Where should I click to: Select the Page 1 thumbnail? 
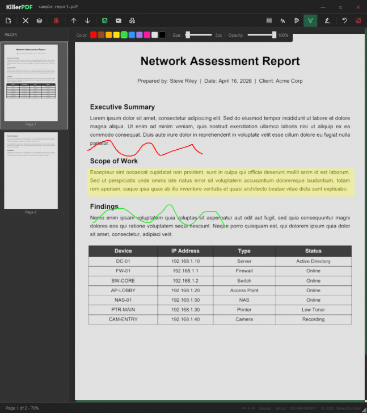[31, 83]
